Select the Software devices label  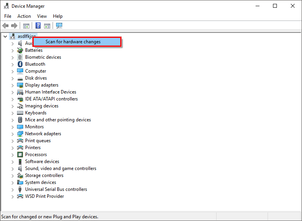pos(42,161)
